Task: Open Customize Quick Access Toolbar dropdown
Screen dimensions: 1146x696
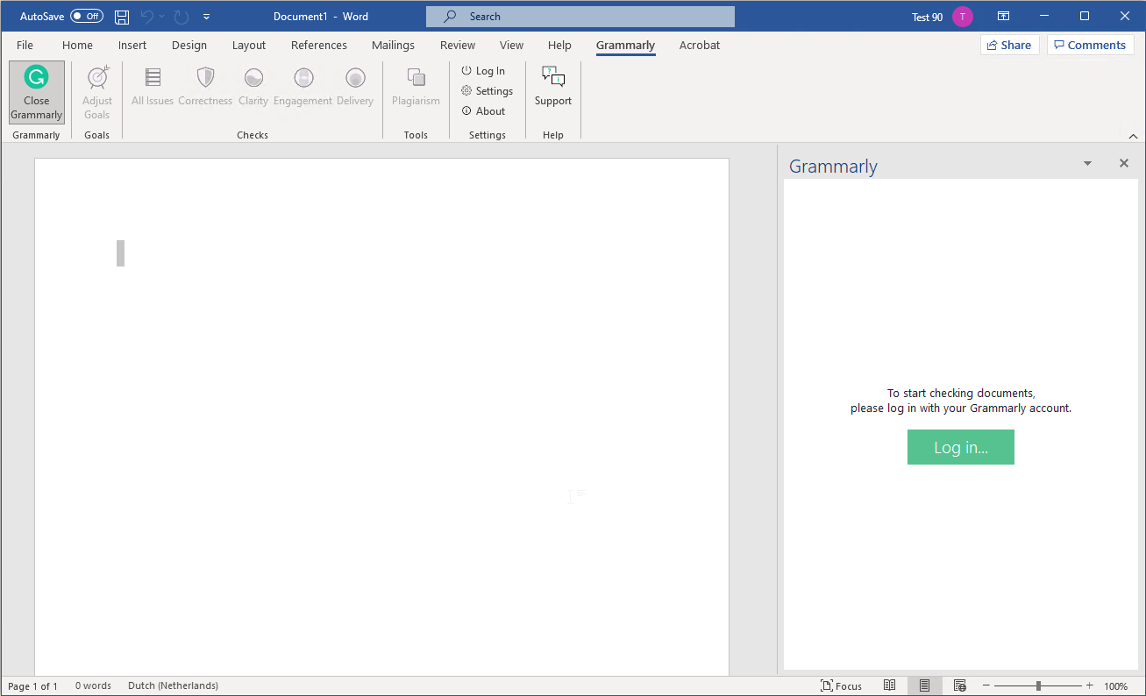Action: (206, 17)
